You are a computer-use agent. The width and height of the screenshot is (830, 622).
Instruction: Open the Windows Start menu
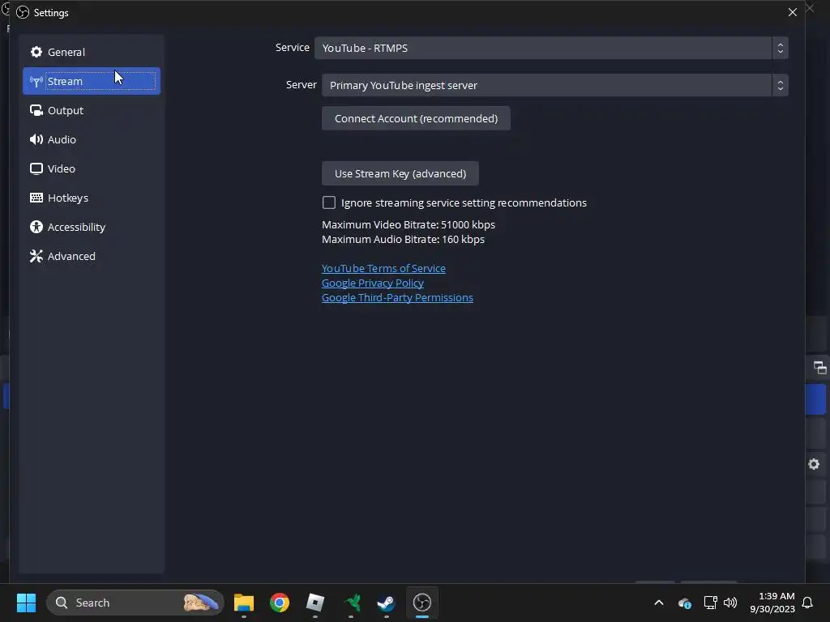(26, 603)
